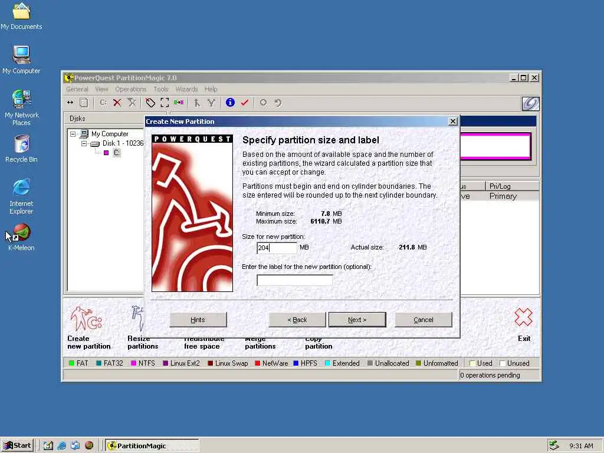
Task: Click the Resize/Move partition toolbar icon
Action: [70, 103]
